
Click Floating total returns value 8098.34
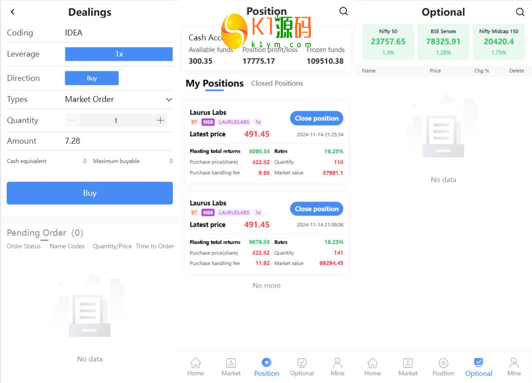coord(259,151)
